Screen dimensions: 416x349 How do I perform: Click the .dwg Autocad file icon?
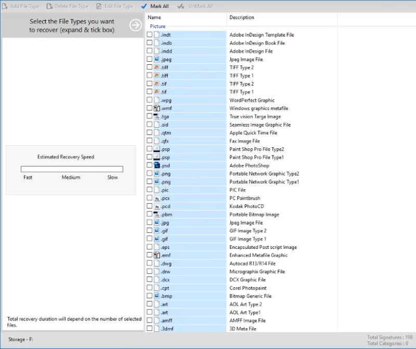157,263
